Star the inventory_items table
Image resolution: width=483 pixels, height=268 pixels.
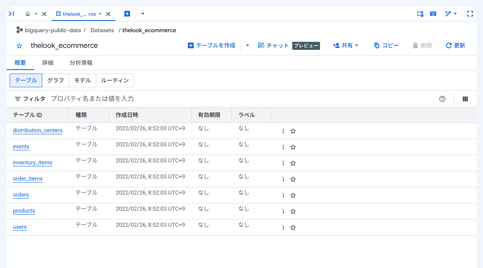pyautogui.click(x=293, y=163)
